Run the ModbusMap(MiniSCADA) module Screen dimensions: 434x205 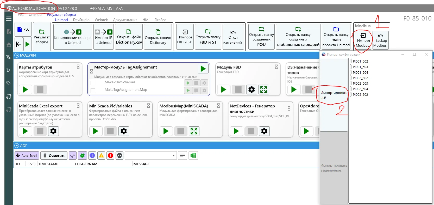point(166,131)
